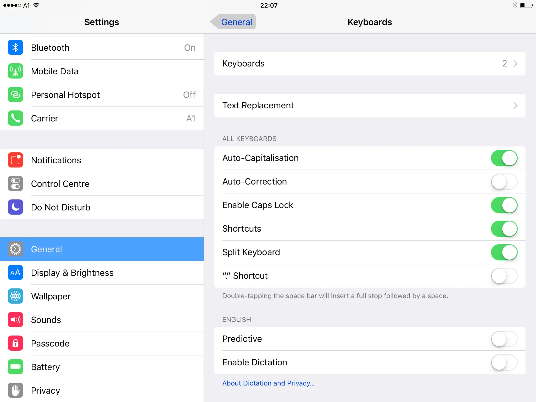Expand Text Replacement via its chevron
Image resolution: width=536 pixels, height=402 pixels.
point(515,105)
